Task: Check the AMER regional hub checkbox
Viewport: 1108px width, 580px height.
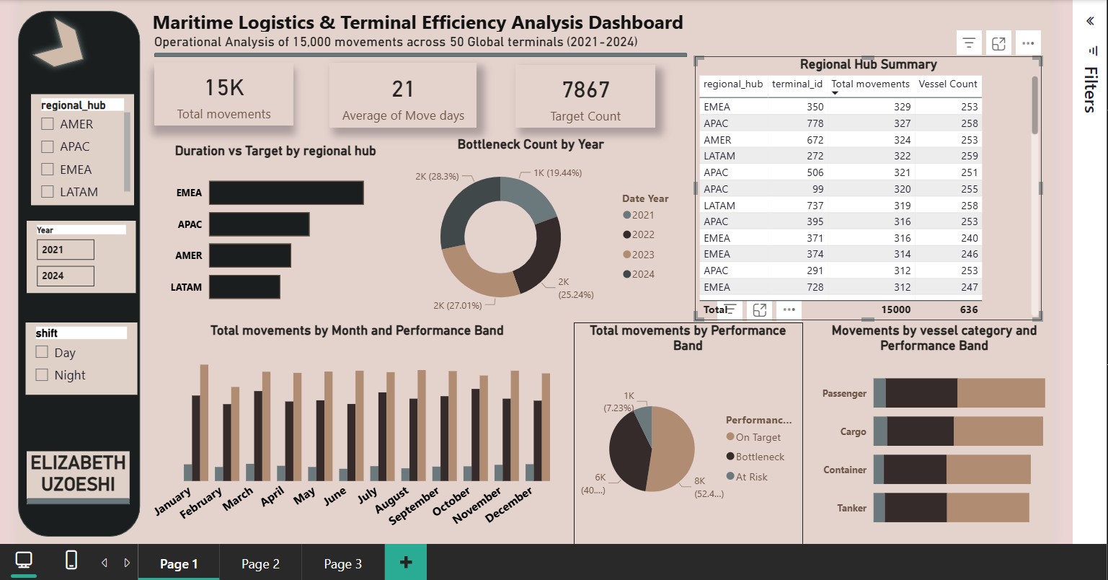Action: 48,124
